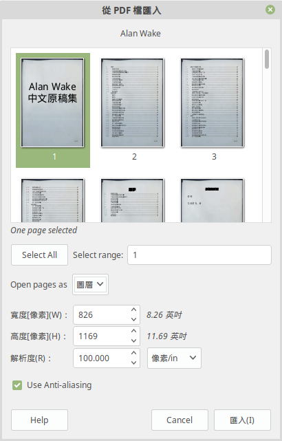282x441 pixels.
Task: Select the sixth page thumbnail, second row right
Action: pyautogui.click(x=212, y=200)
